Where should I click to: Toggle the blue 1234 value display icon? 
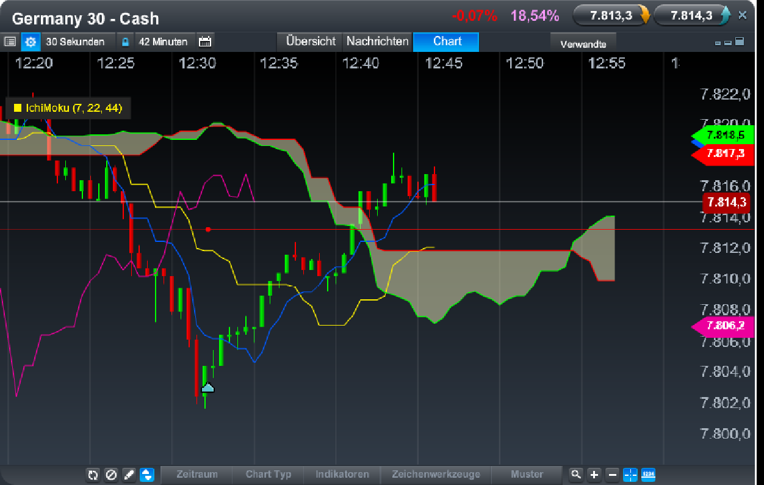[x=648, y=474]
